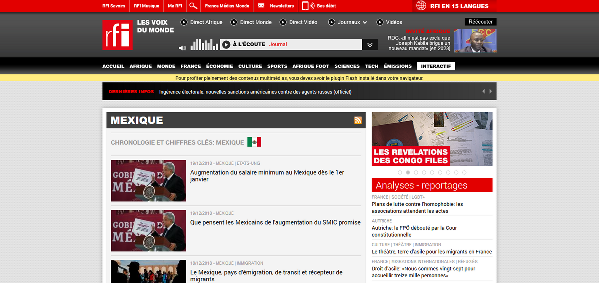Click the play icon beside Journaux
This screenshot has height=283, width=599.
pyautogui.click(x=332, y=22)
